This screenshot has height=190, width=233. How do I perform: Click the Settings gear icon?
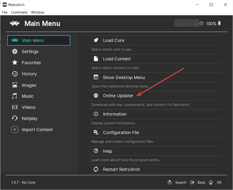[15, 51]
